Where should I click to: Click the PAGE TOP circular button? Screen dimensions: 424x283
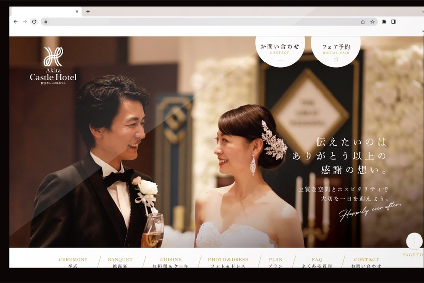click(414, 242)
